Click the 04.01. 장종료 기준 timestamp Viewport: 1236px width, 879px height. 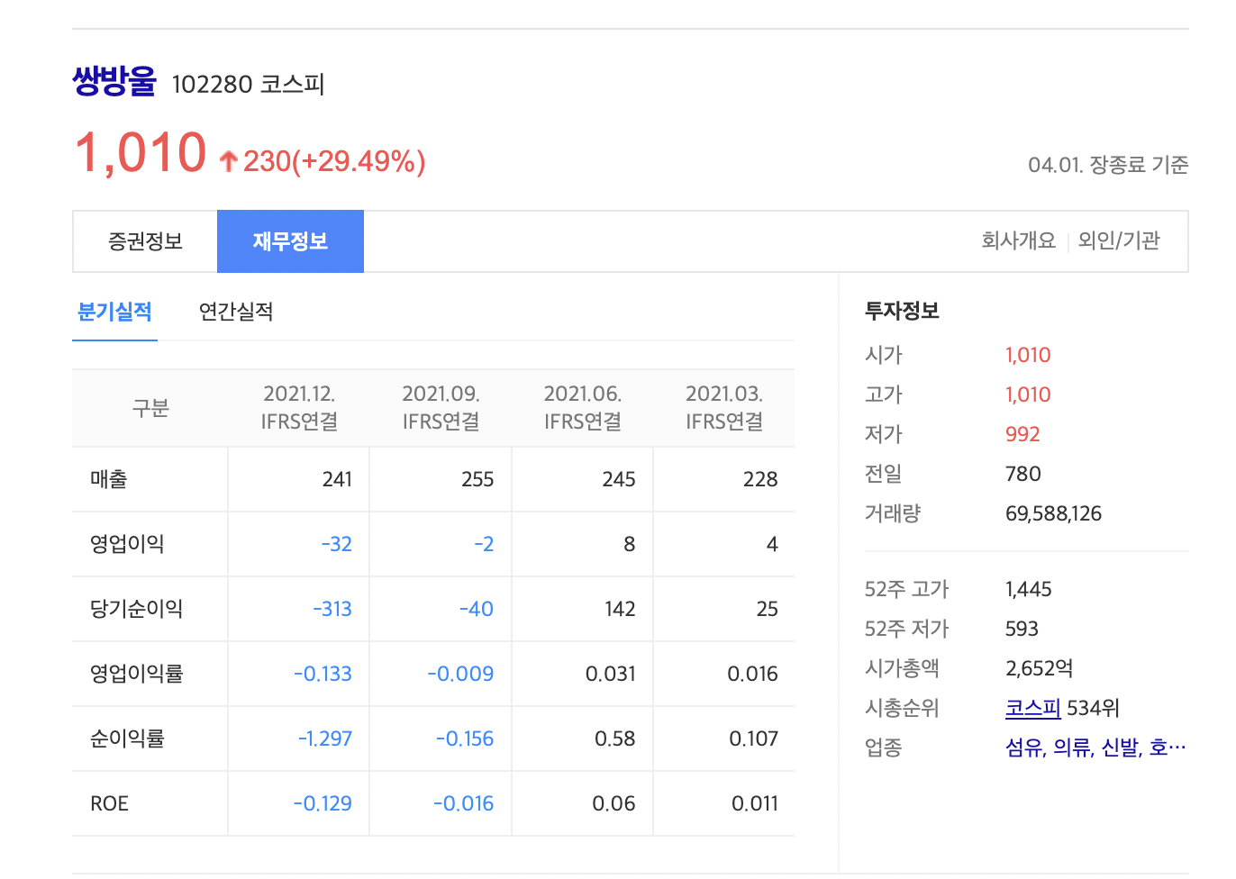pyautogui.click(x=1108, y=165)
